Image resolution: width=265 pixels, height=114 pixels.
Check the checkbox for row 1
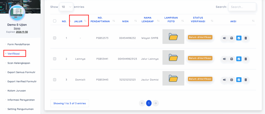tap(55, 38)
